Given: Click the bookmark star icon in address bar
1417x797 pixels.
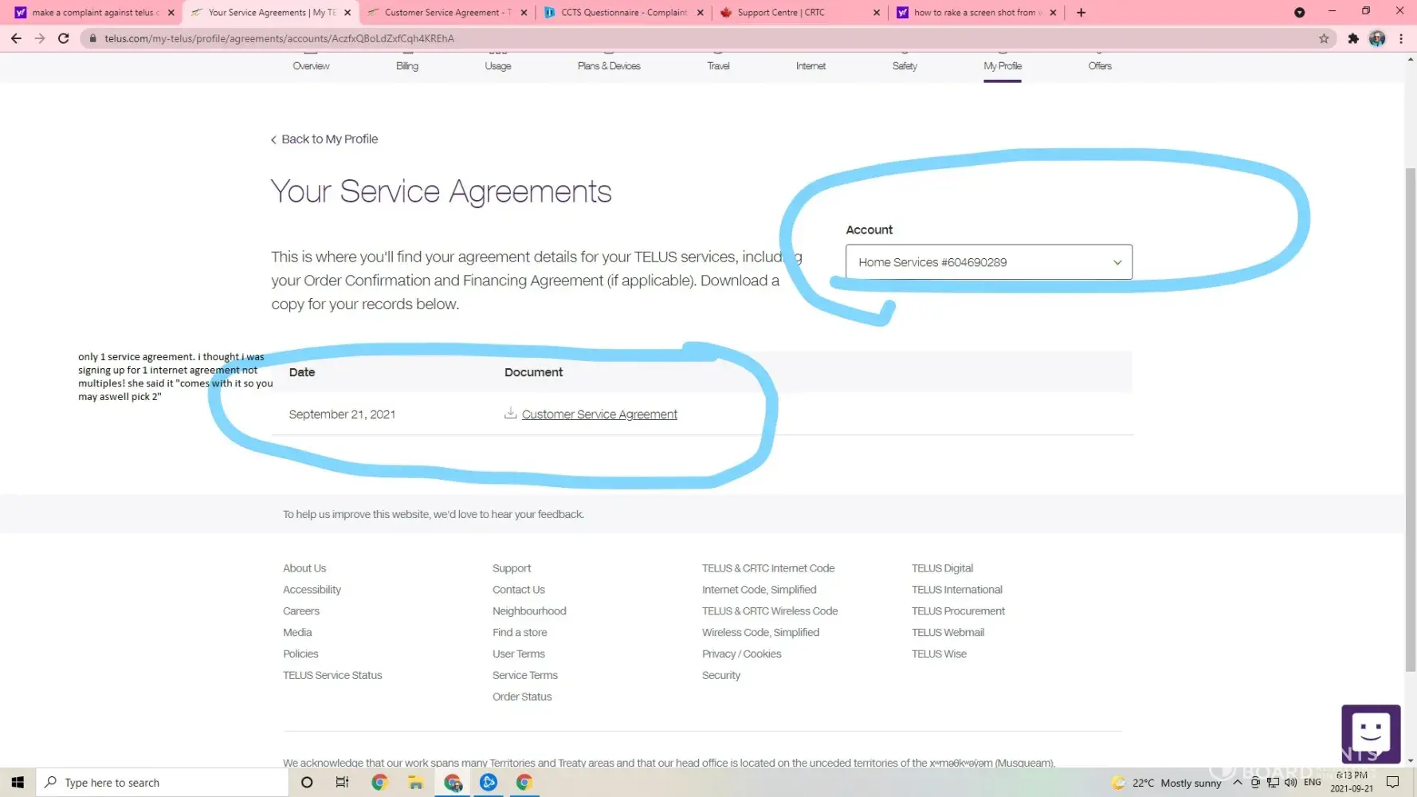Looking at the screenshot, I should pos(1324,38).
